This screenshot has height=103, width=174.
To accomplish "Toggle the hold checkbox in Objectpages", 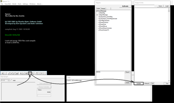I will pos(11,80).
